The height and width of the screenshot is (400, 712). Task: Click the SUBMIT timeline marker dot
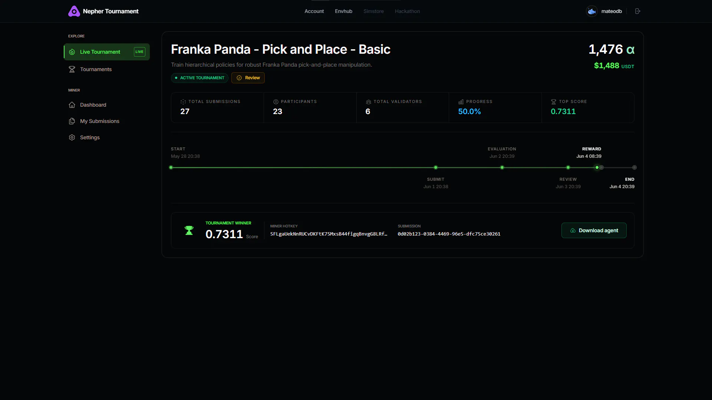coord(436,167)
